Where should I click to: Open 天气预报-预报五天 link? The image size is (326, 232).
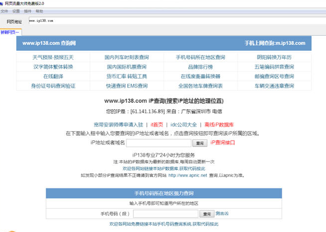point(53,57)
